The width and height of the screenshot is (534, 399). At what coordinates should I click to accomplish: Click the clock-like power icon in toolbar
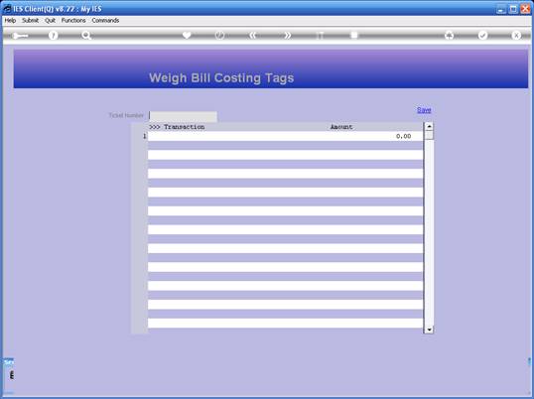[x=220, y=35]
